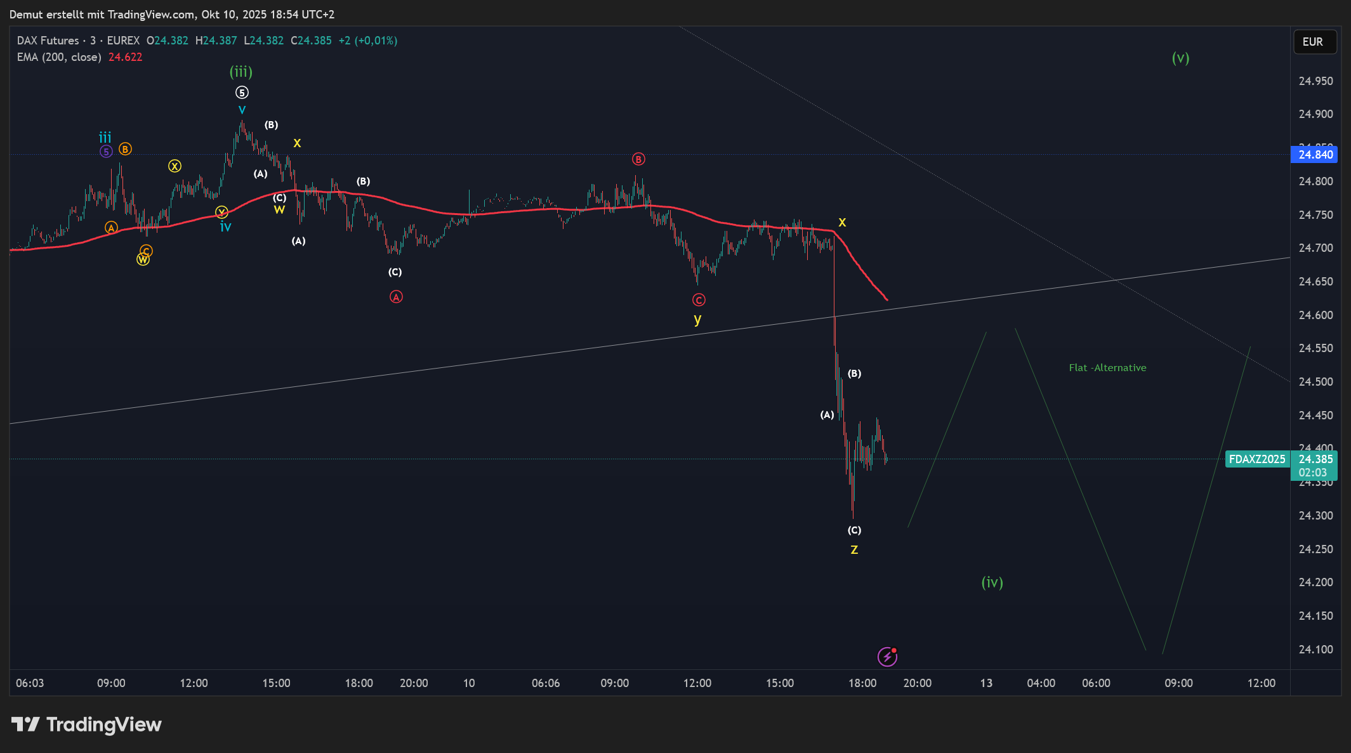
Task: Click the FDAXZ2025 contract label
Action: pyautogui.click(x=1256, y=459)
